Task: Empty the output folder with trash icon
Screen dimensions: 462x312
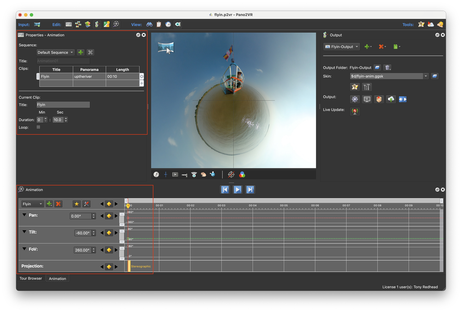Action: pos(388,68)
